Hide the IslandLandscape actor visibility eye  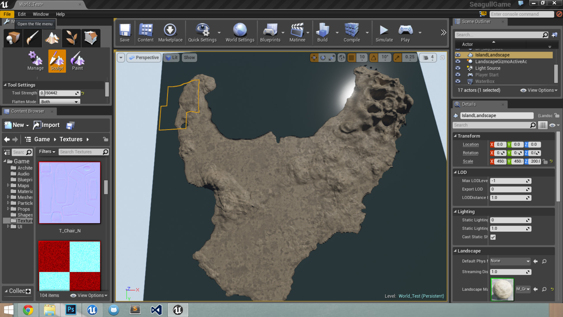point(458,55)
